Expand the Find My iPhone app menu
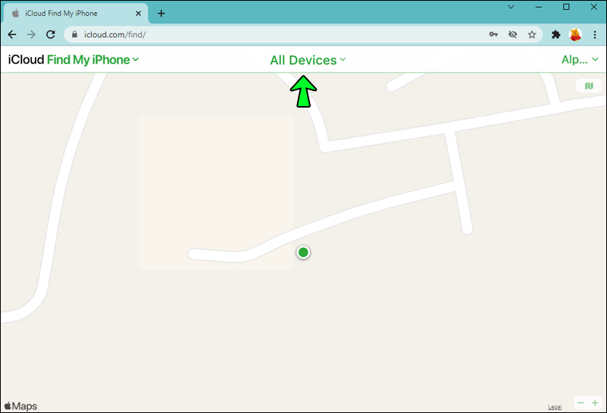The width and height of the screenshot is (607, 413). tap(93, 60)
